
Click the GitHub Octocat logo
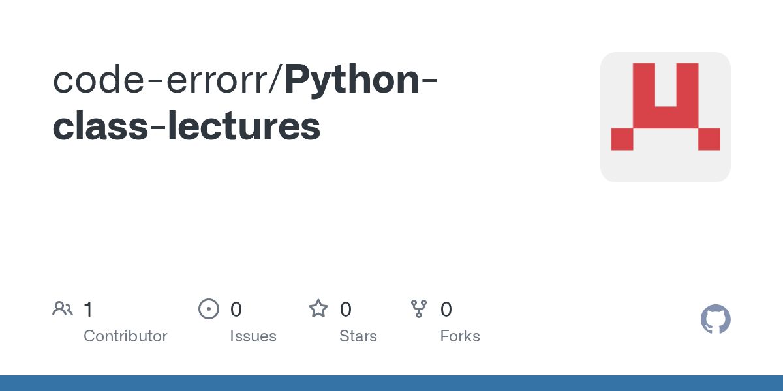tap(716, 319)
